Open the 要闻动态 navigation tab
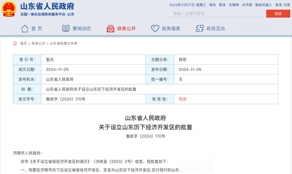The width and height of the screenshot is (292, 174). 82,29
